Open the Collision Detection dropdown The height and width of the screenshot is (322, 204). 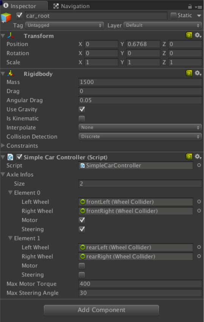point(140,137)
